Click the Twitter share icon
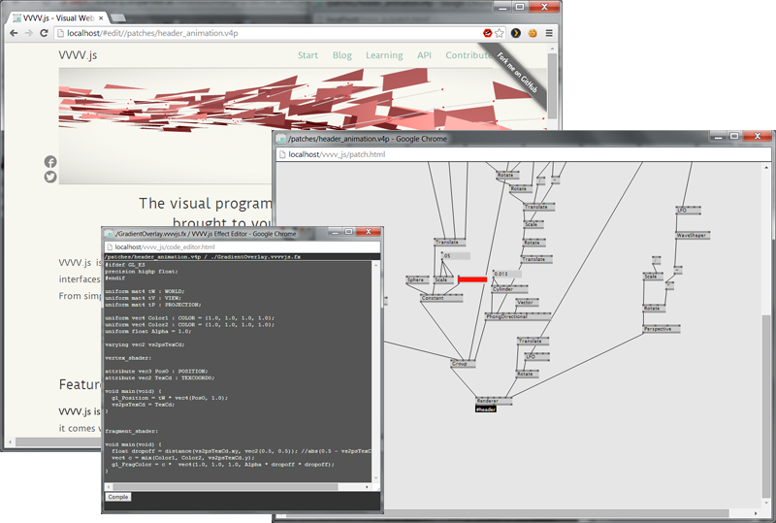The image size is (776, 523). tap(50, 177)
